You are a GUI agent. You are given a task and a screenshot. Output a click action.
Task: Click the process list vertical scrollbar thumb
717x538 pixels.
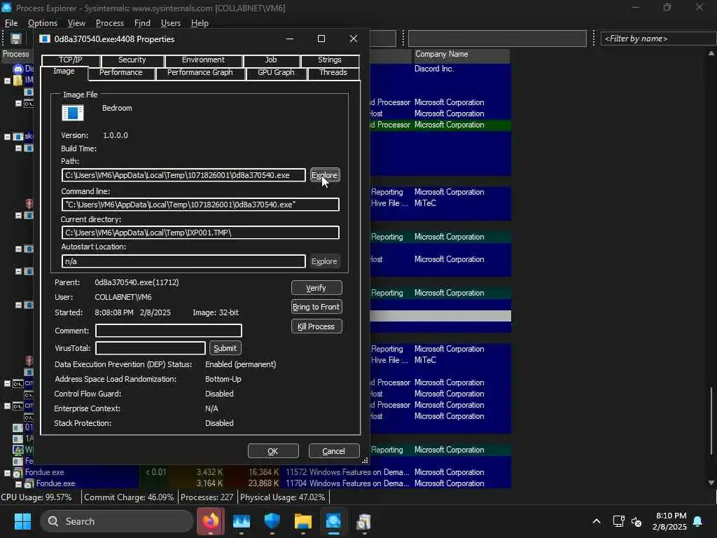[711, 421]
